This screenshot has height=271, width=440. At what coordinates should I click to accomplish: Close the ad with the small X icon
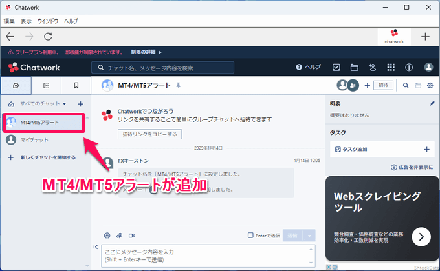pyautogui.click(x=329, y=267)
